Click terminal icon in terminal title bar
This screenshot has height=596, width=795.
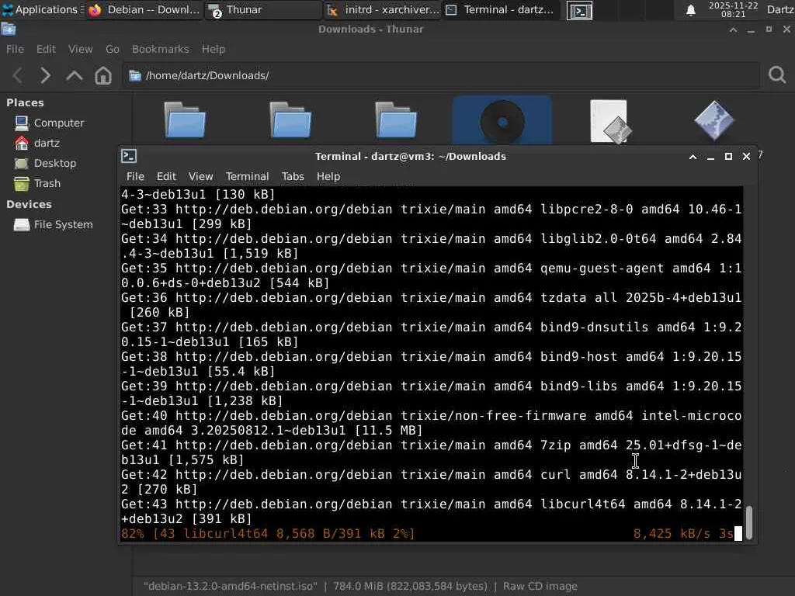[x=129, y=156]
